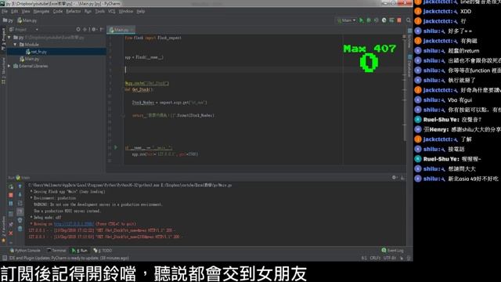Open Project panel settings gear
The image size is (501, 282).
[94, 30]
